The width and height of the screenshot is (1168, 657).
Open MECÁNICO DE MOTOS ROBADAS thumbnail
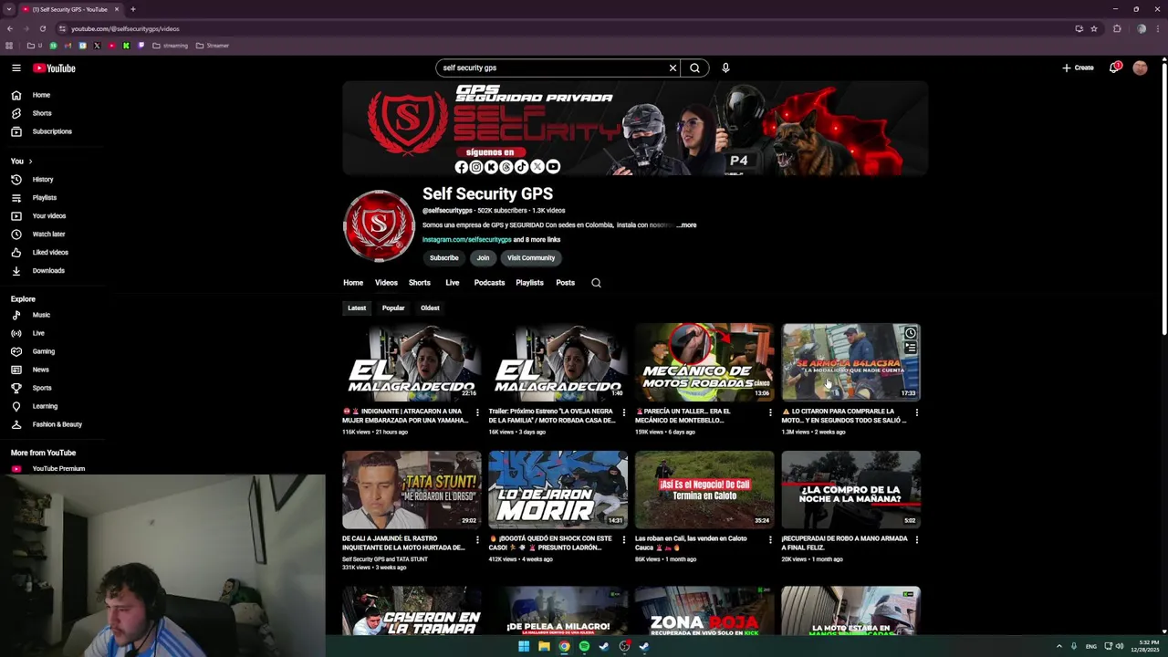pyautogui.click(x=704, y=362)
